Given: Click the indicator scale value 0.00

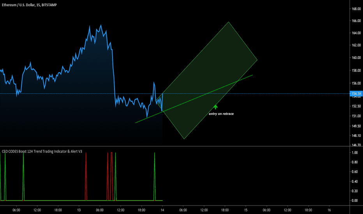Looking at the screenshot, I should [355, 201].
